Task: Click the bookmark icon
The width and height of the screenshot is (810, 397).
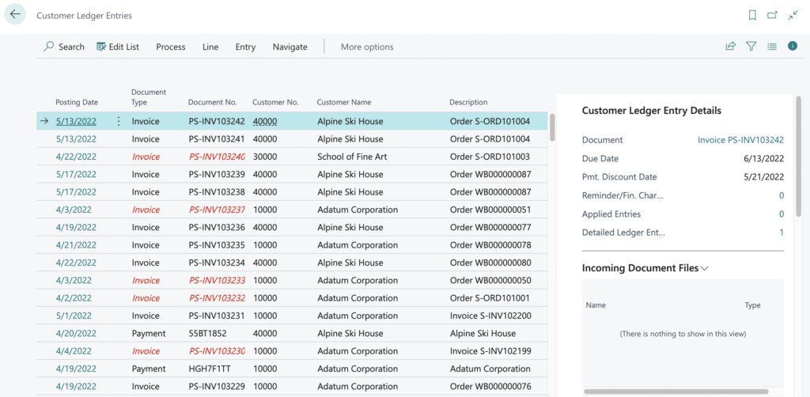Action: point(752,16)
